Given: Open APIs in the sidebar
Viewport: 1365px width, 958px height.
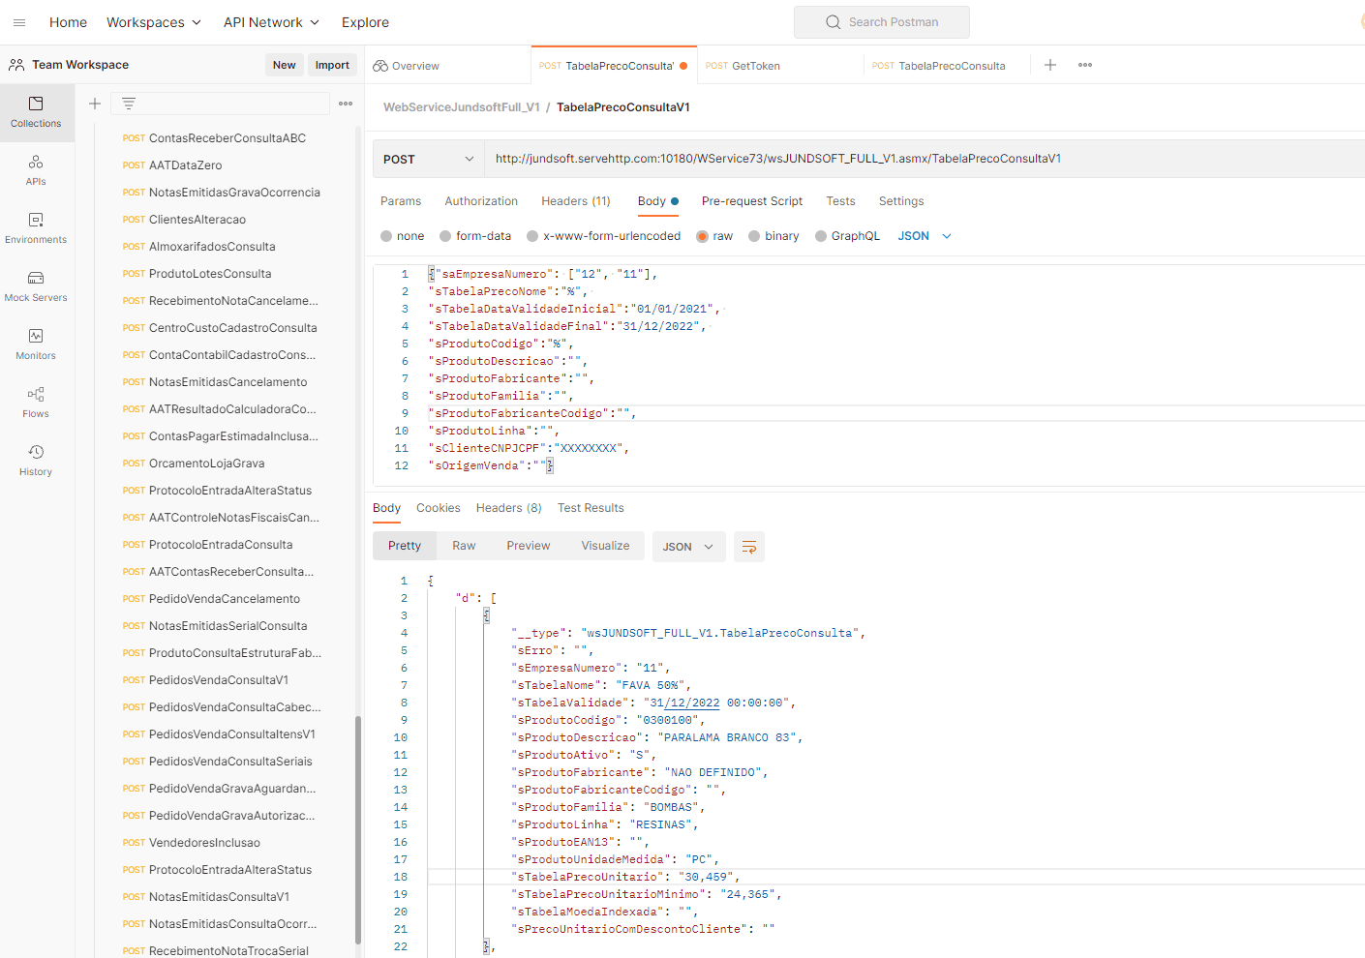Looking at the screenshot, I should point(36,170).
